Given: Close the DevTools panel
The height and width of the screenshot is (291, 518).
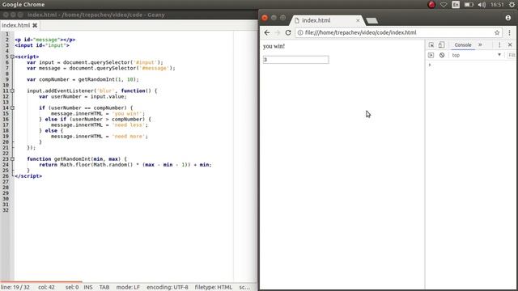Looking at the screenshot, I should [510, 45].
